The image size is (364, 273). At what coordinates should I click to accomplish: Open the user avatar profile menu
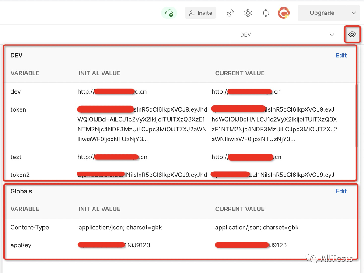pos(283,13)
